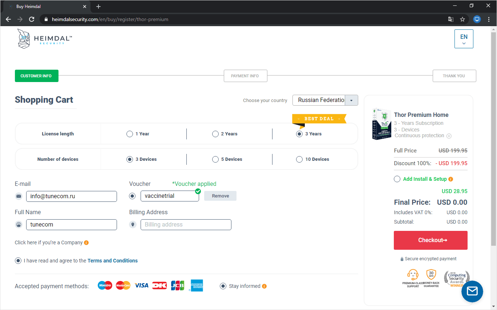
Task: Select the 1 Year license length
Action: pos(130,134)
